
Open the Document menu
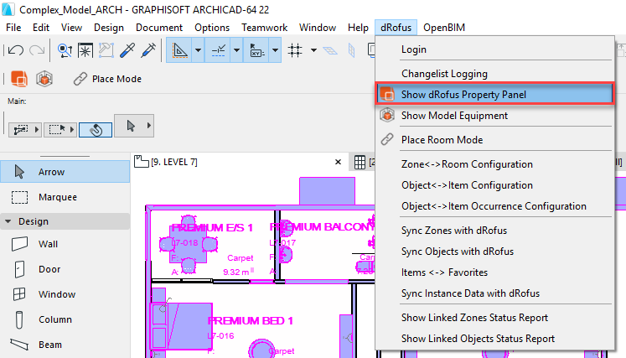pyautogui.click(x=159, y=28)
